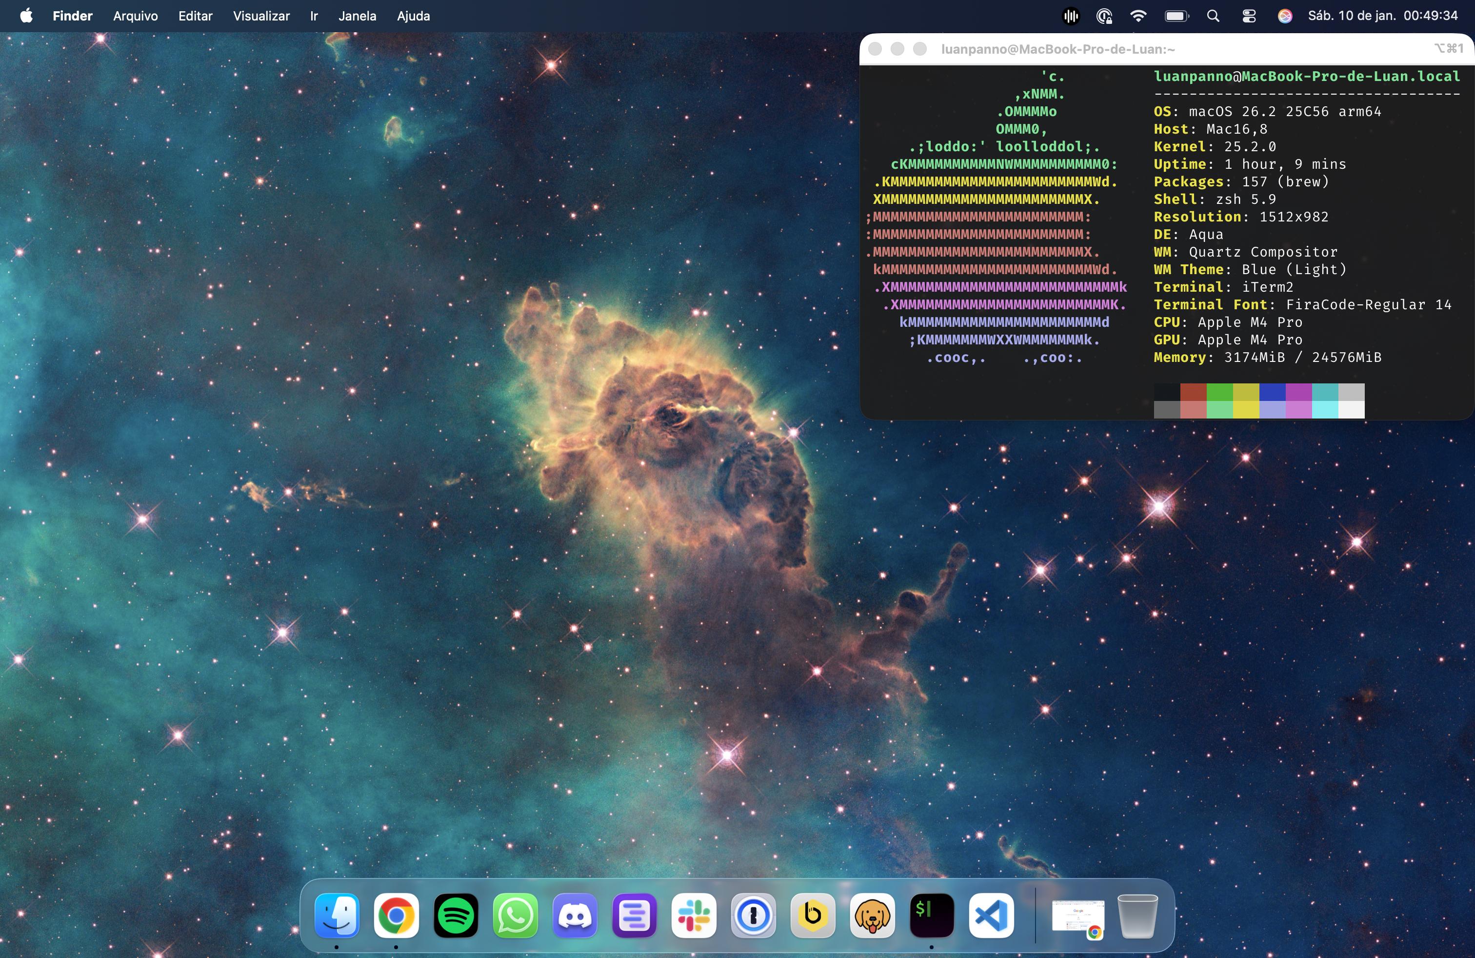
Task: Launch the 1Password Dock icon
Action: point(753,915)
